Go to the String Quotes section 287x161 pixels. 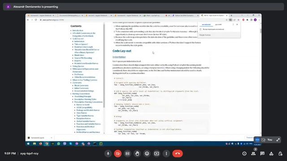coord(78,66)
